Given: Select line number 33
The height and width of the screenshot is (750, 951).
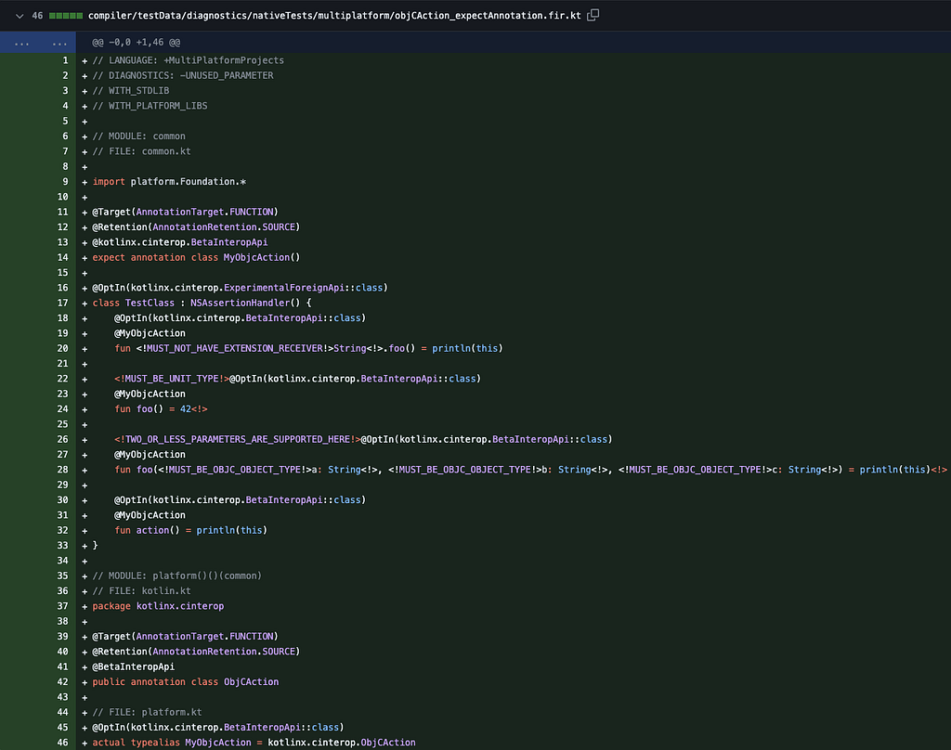Looking at the screenshot, I should coord(62,546).
